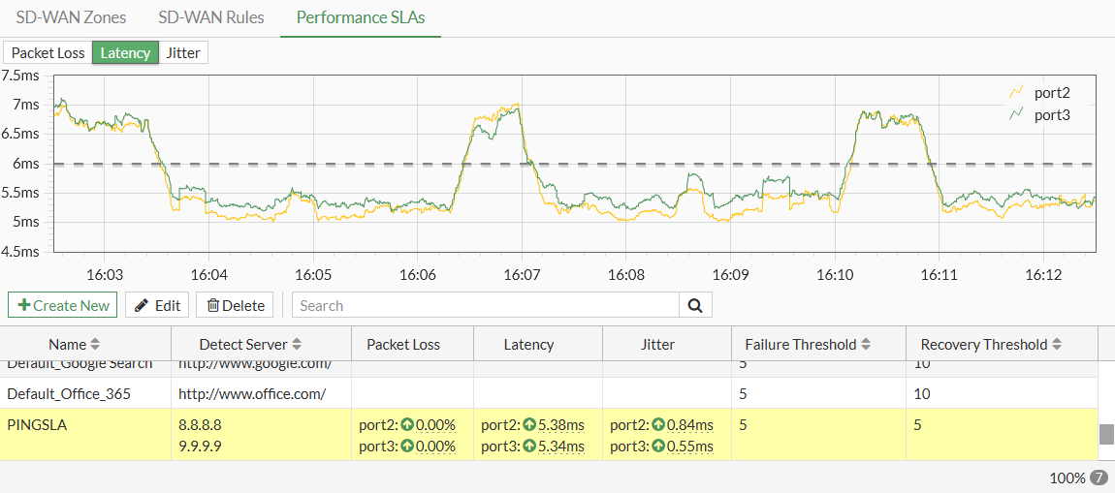Sort by the Name column arrows
Screen dimensions: 1115x493
click(x=95, y=345)
